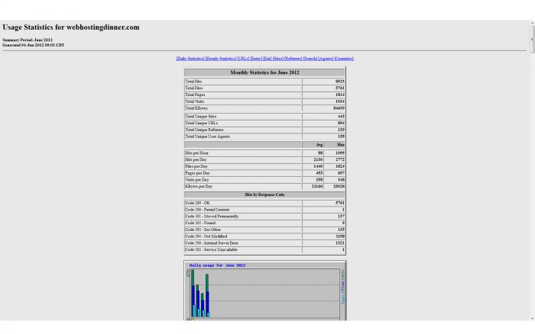Click the Max column header

335,145
